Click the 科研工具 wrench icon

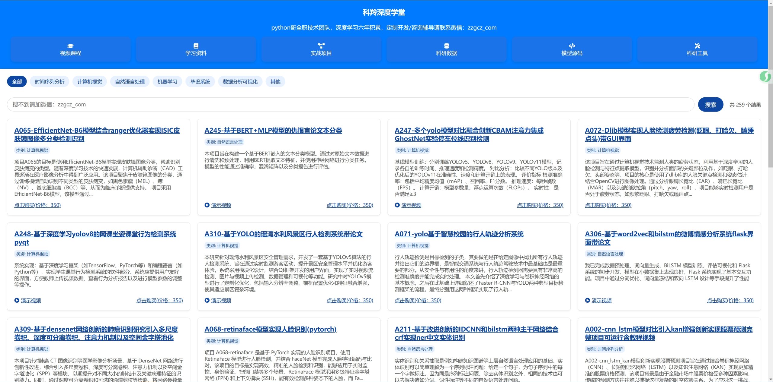pyautogui.click(x=697, y=46)
